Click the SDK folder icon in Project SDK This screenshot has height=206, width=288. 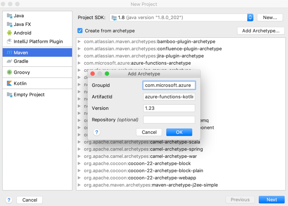coord(114,18)
